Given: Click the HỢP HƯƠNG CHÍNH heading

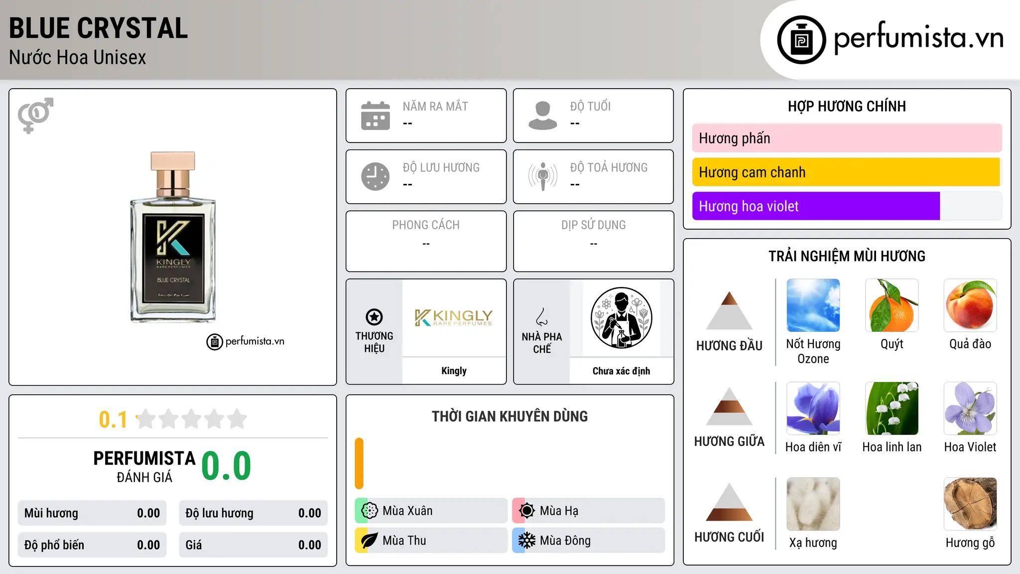Looking at the screenshot, I should coord(847,106).
